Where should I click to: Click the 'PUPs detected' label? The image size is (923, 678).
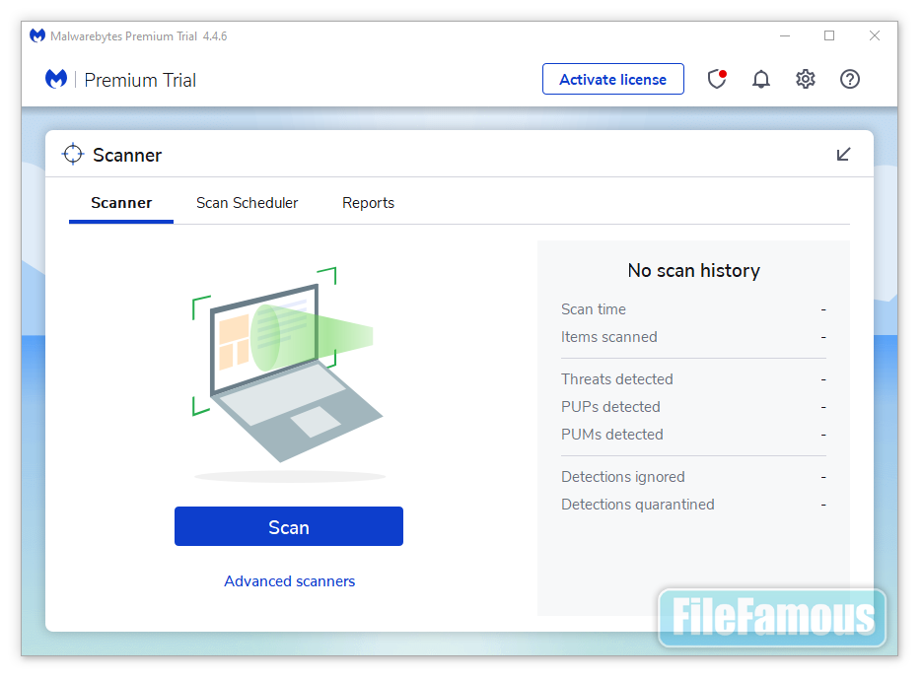point(610,407)
